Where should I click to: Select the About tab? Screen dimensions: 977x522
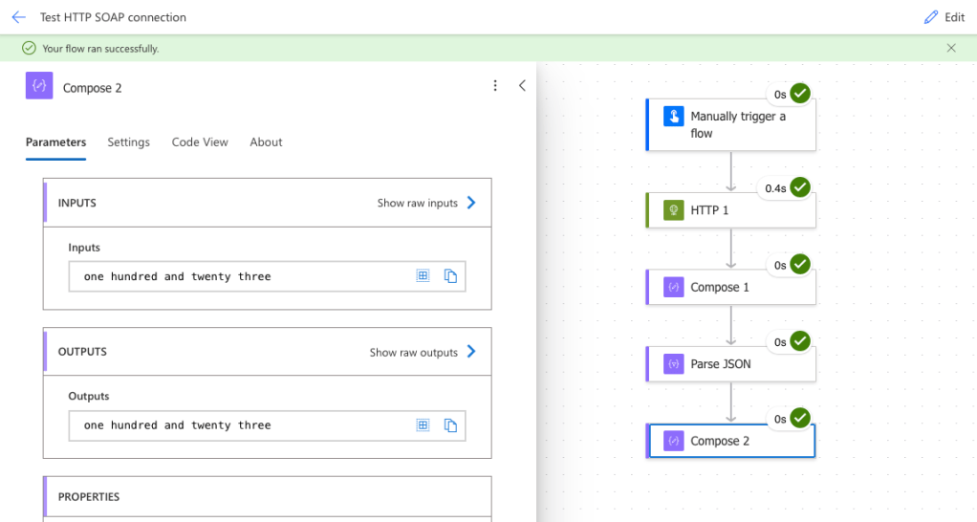click(266, 142)
